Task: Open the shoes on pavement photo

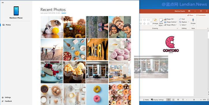Action: [x=97, y=27]
